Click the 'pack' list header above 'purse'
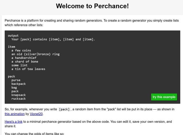The width and height of the screenshot is (183, 135). (11, 76)
